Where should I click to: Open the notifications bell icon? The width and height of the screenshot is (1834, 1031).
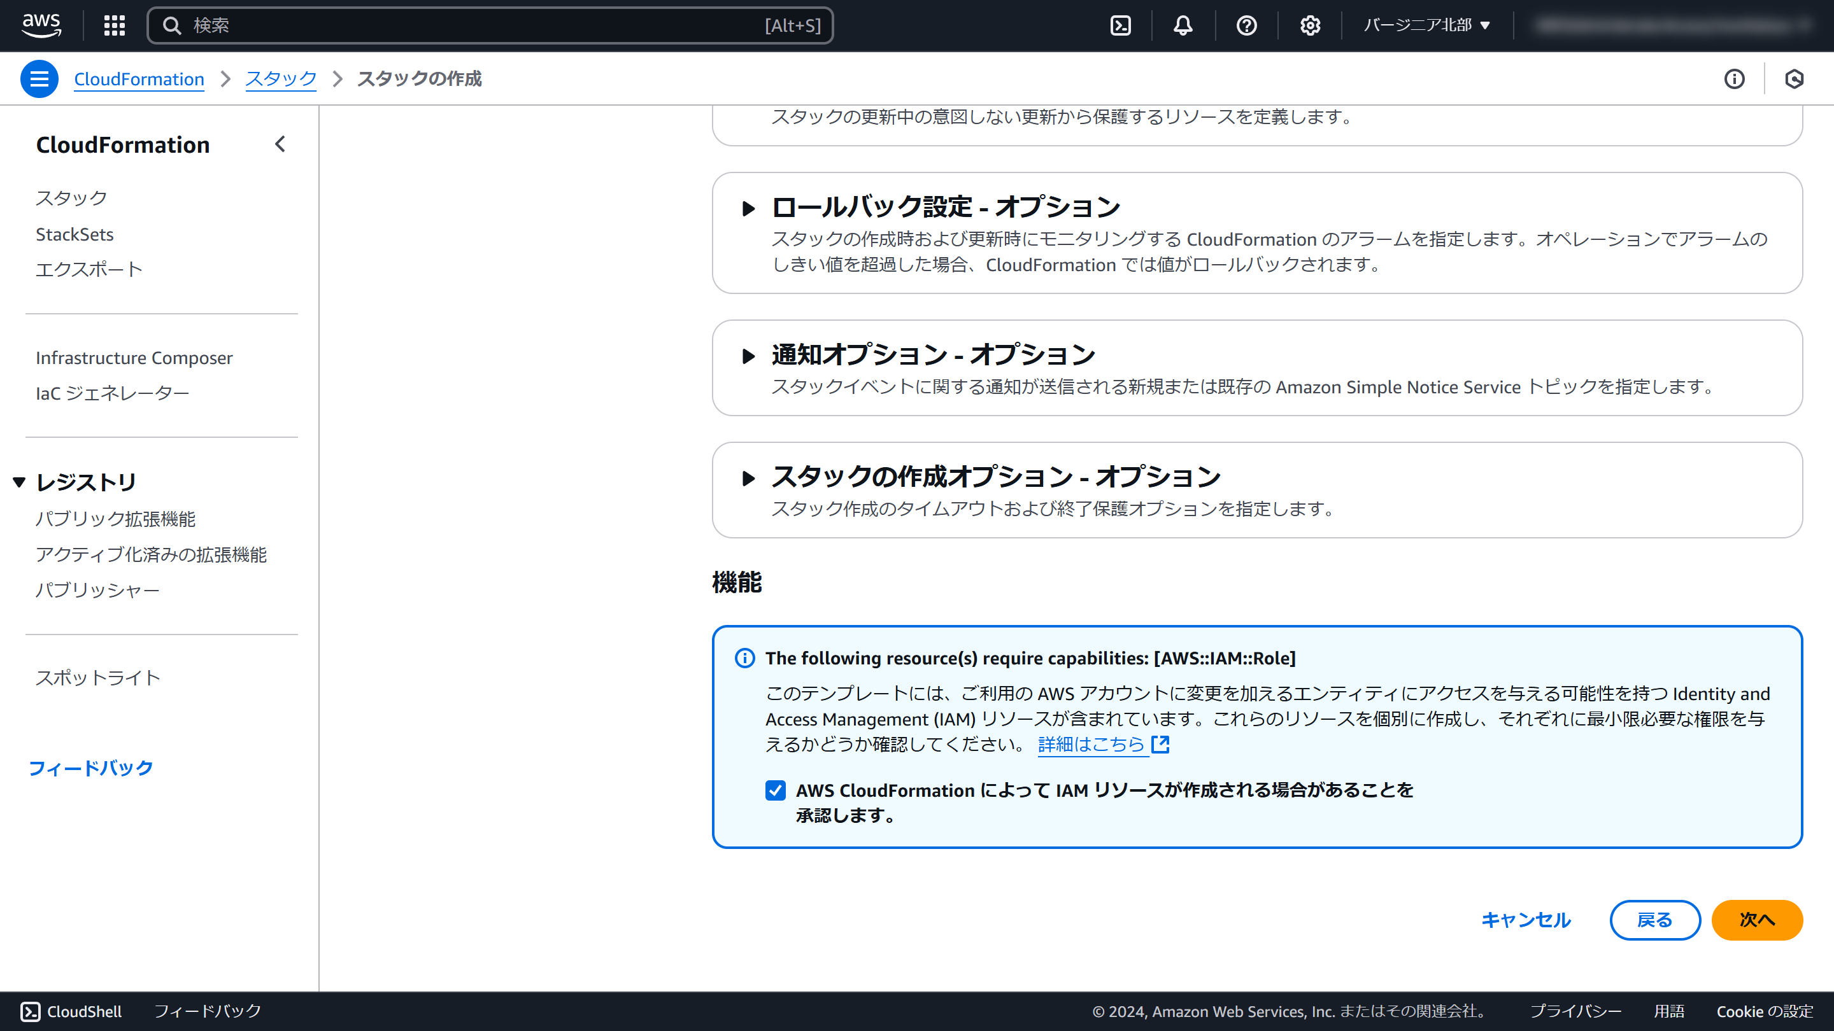pyautogui.click(x=1183, y=25)
